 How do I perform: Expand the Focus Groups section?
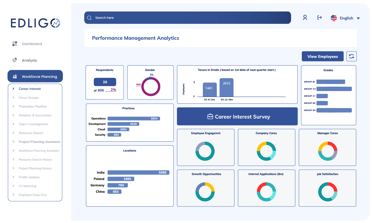coord(29,97)
